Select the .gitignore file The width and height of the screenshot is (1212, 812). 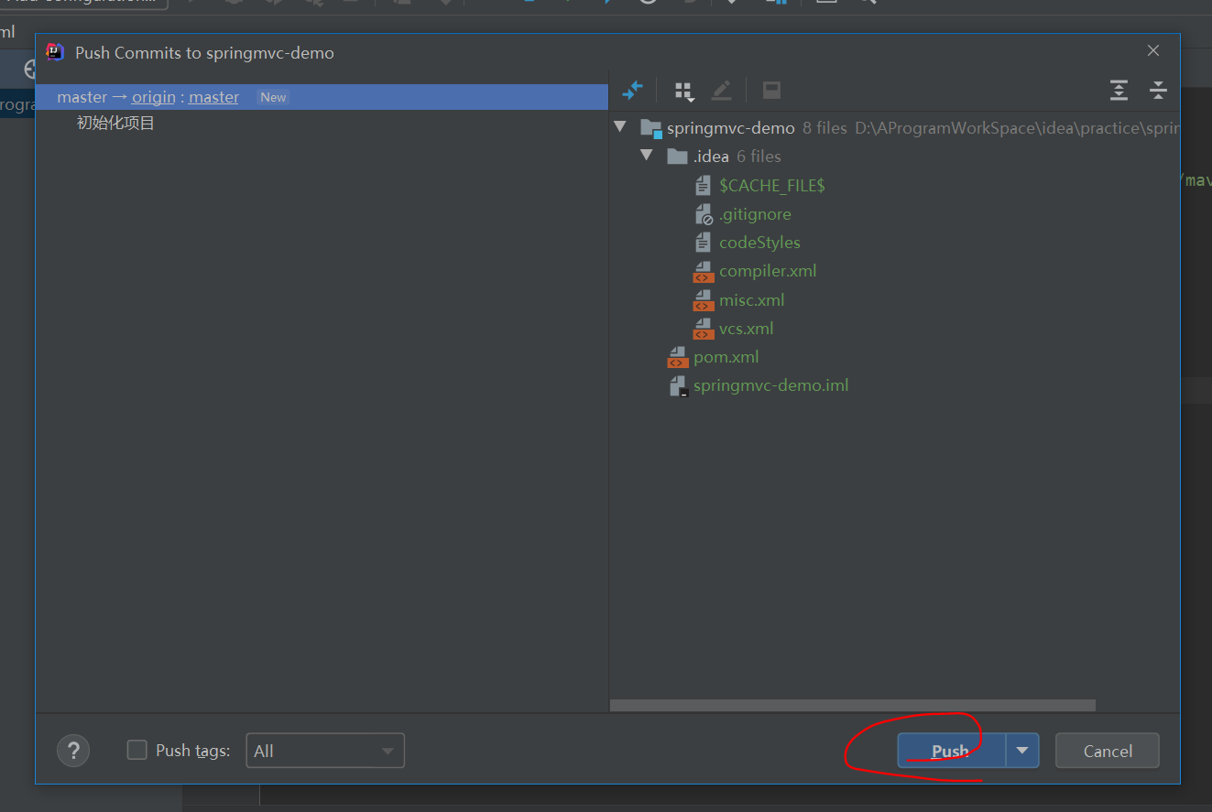coord(755,214)
